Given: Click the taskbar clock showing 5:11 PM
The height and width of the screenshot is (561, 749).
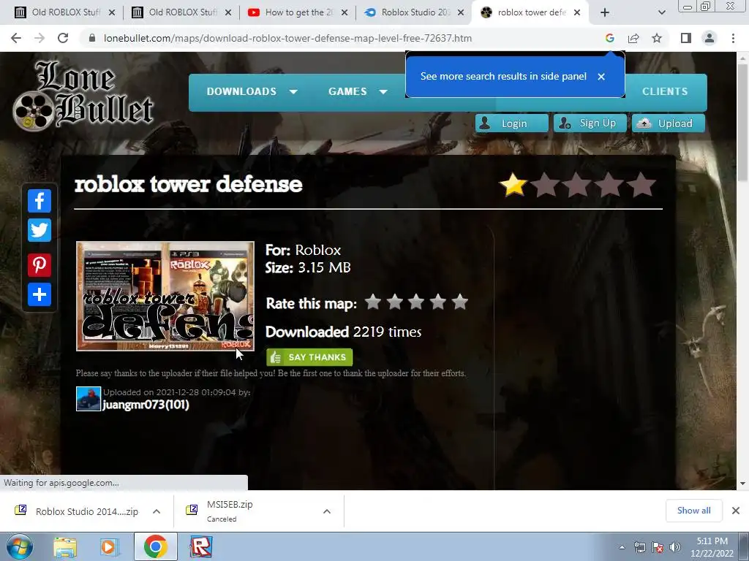Looking at the screenshot, I should pos(712,547).
